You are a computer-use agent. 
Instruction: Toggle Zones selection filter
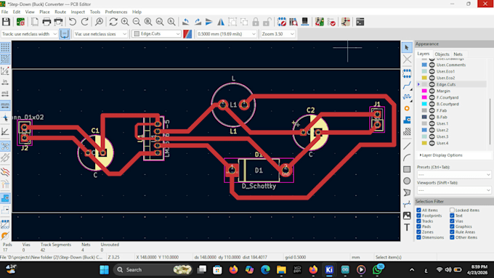[x=418, y=232]
